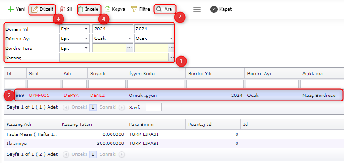The height and width of the screenshot is (163, 344).
Task: Click lower grid Önceki page button
Action: (75, 154)
